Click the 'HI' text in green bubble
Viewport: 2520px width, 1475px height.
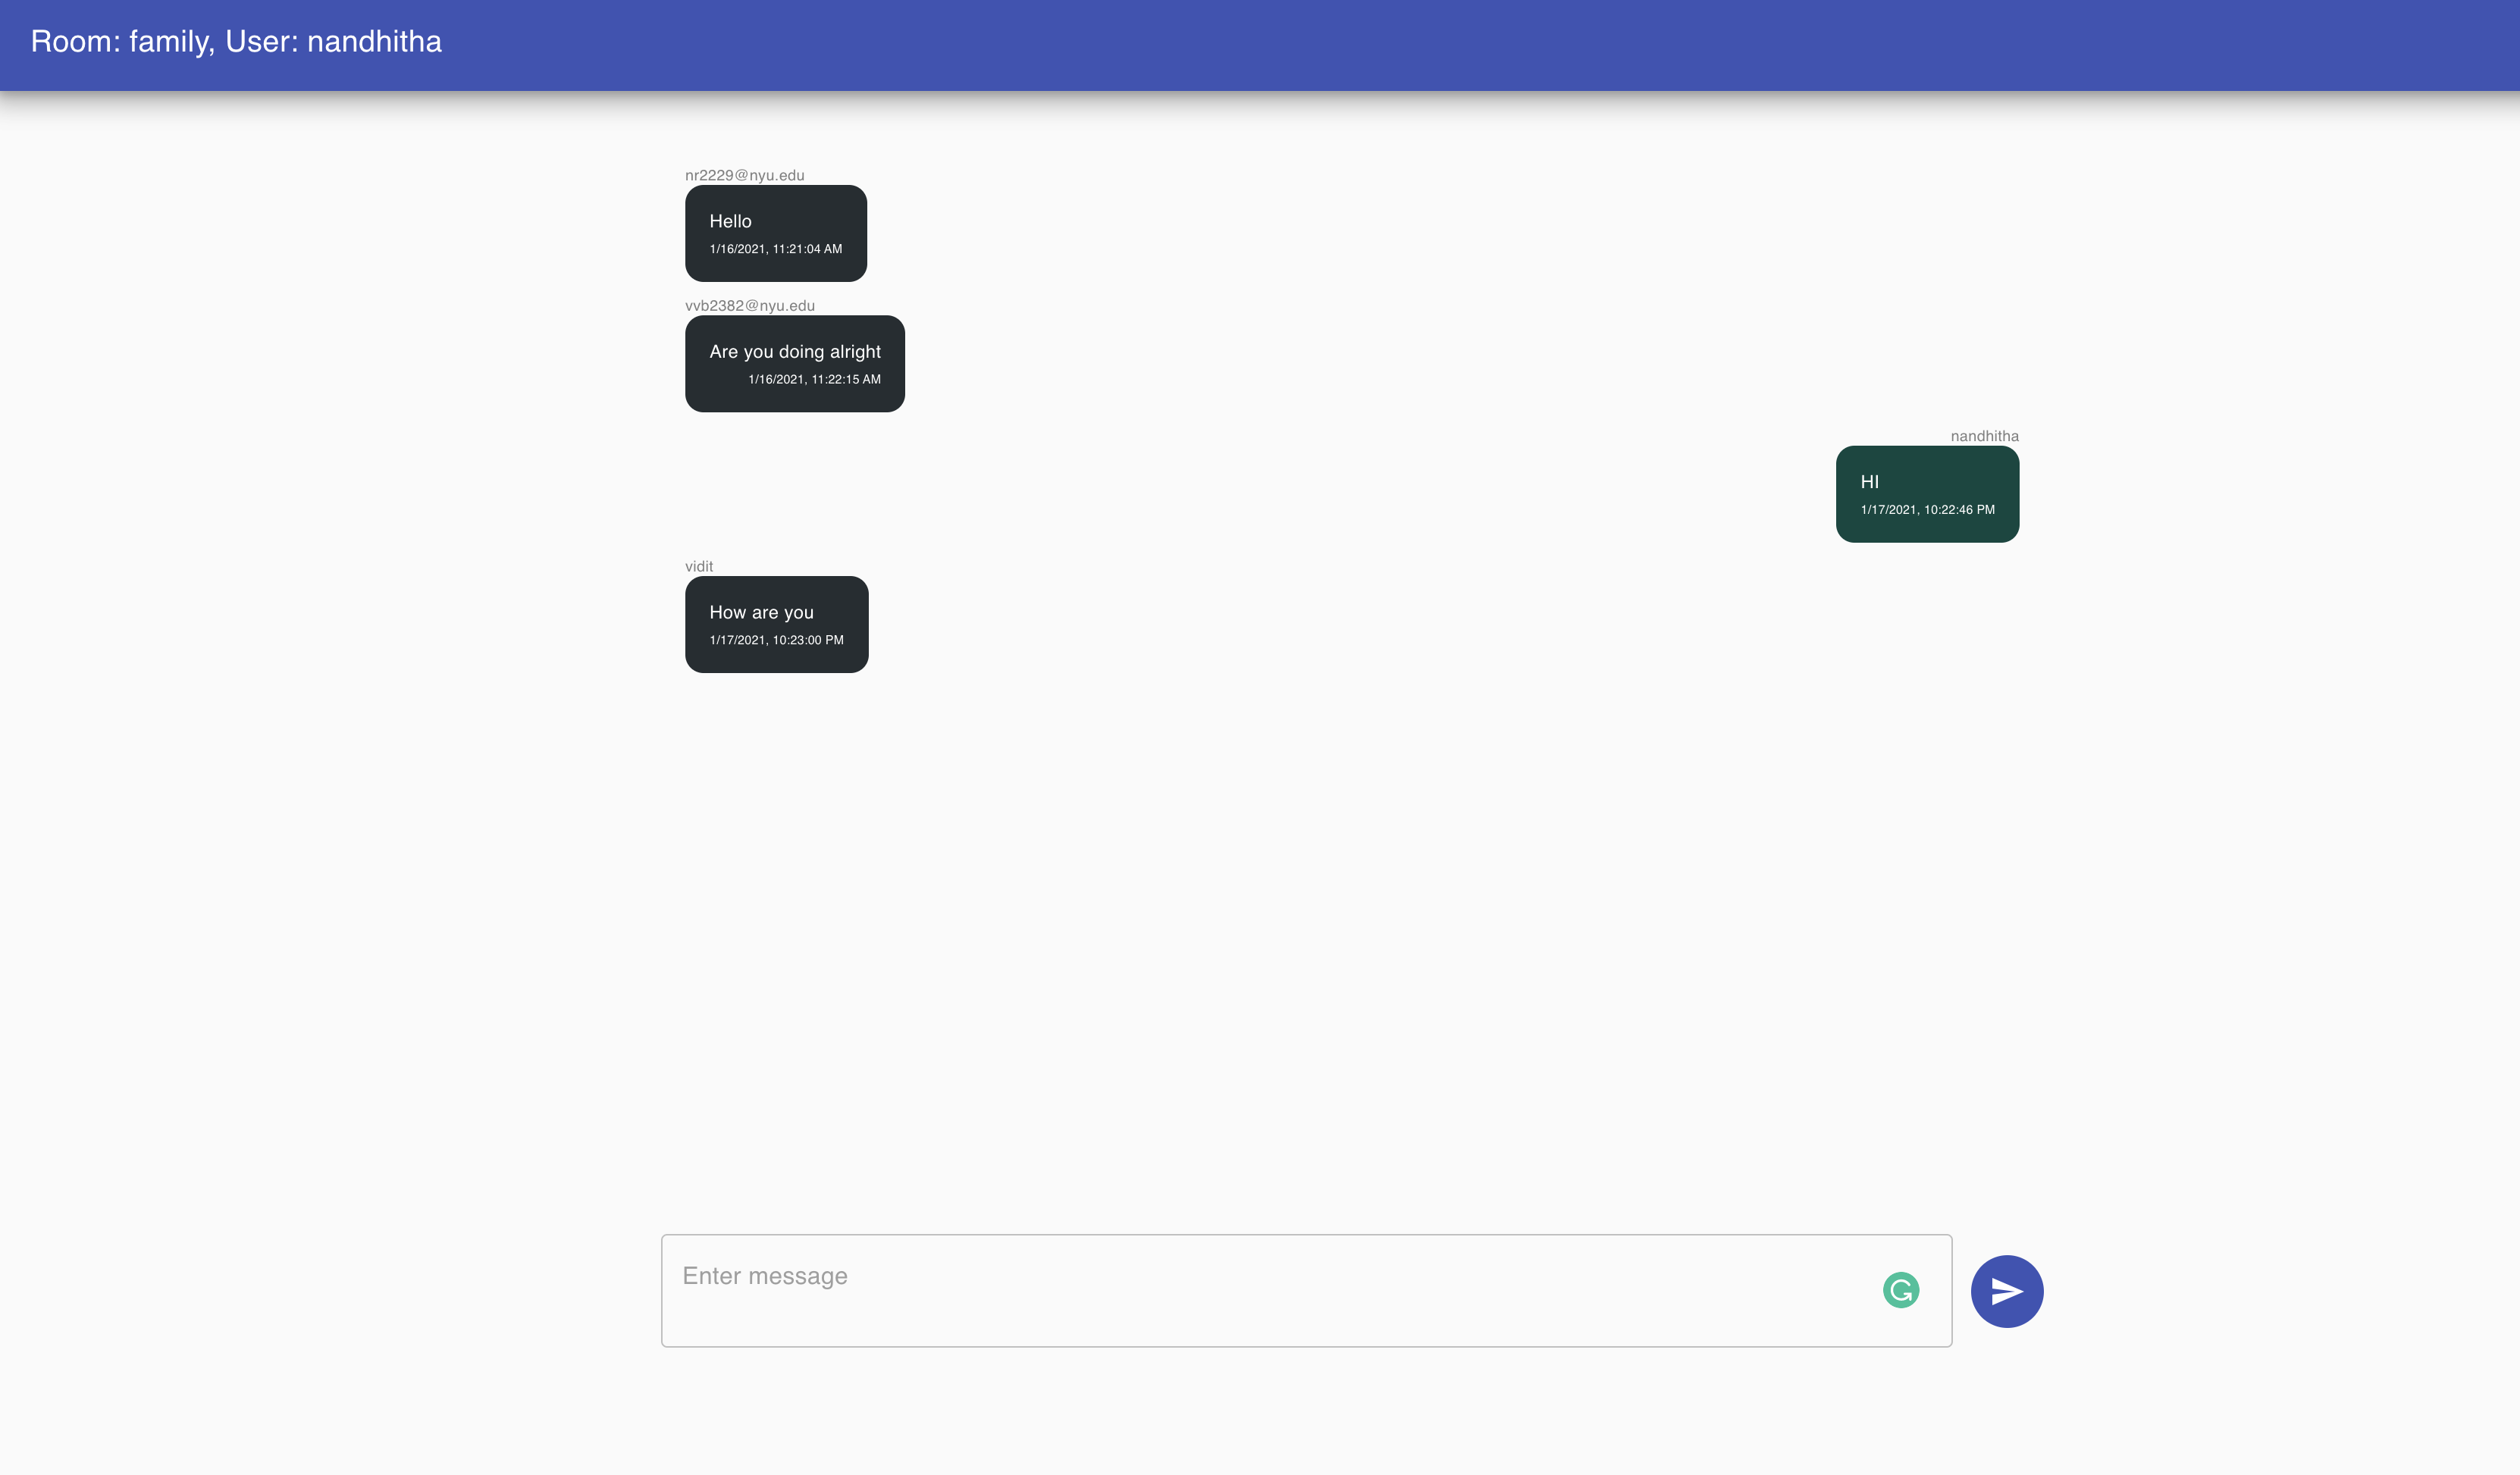1869,482
